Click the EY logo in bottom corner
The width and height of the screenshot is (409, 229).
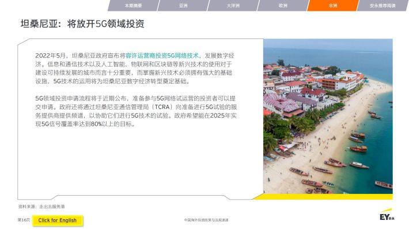[x=387, y=215]
